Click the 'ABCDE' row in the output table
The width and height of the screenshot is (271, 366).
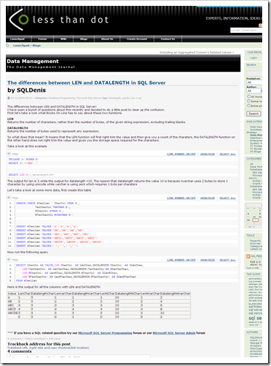coord(99,313)
